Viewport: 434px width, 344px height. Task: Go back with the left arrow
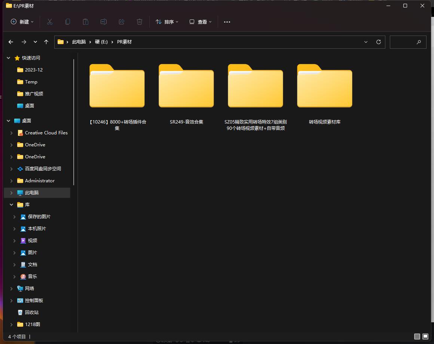11,42
